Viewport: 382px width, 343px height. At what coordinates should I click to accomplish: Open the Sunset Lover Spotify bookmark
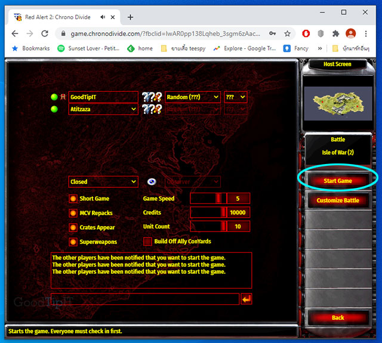[88, 48]
